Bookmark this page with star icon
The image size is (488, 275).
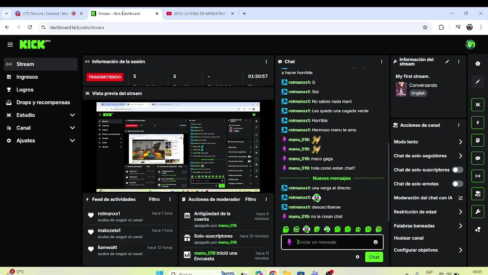click(425, 27)
